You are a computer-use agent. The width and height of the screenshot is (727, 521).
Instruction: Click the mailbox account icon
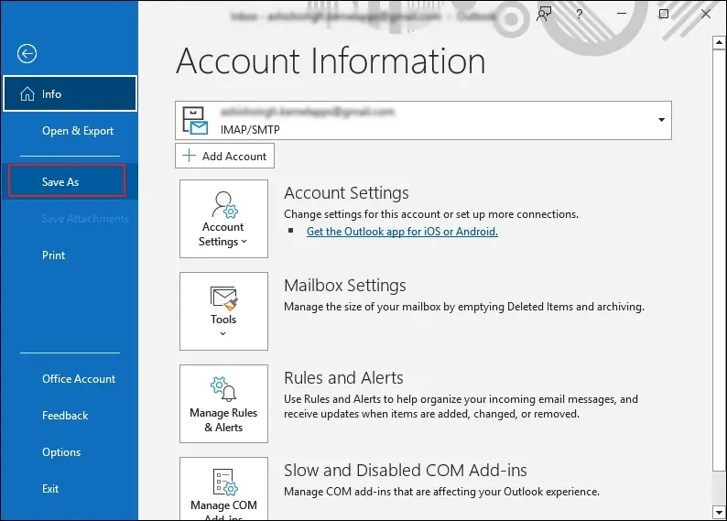195,121
